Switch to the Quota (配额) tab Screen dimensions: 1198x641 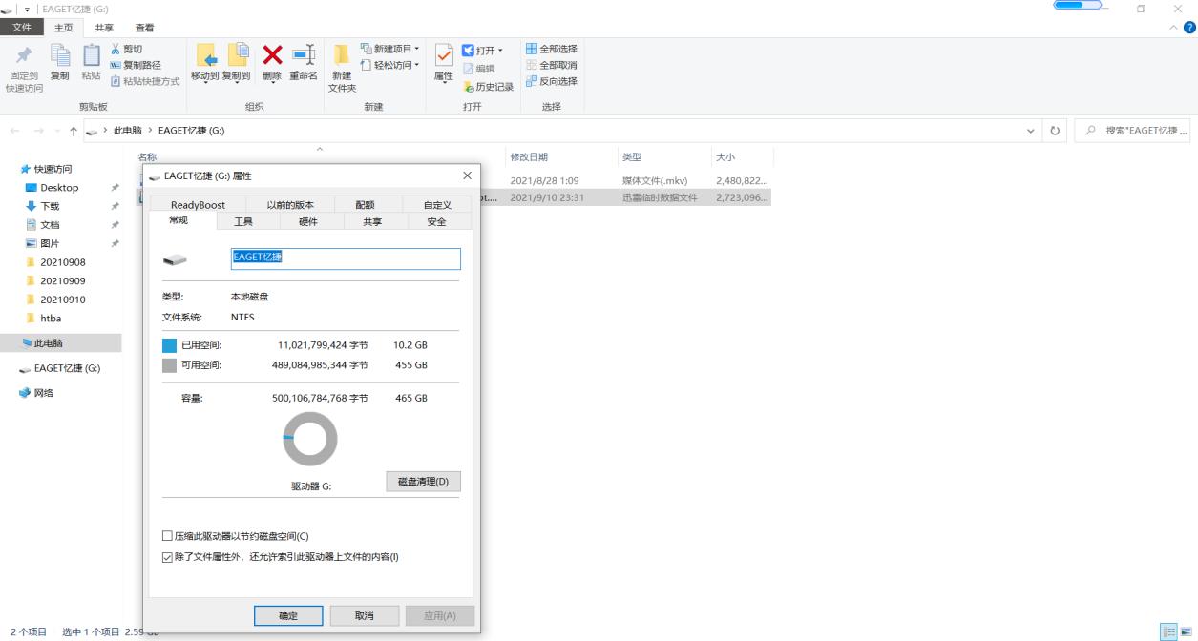point(365,205)
